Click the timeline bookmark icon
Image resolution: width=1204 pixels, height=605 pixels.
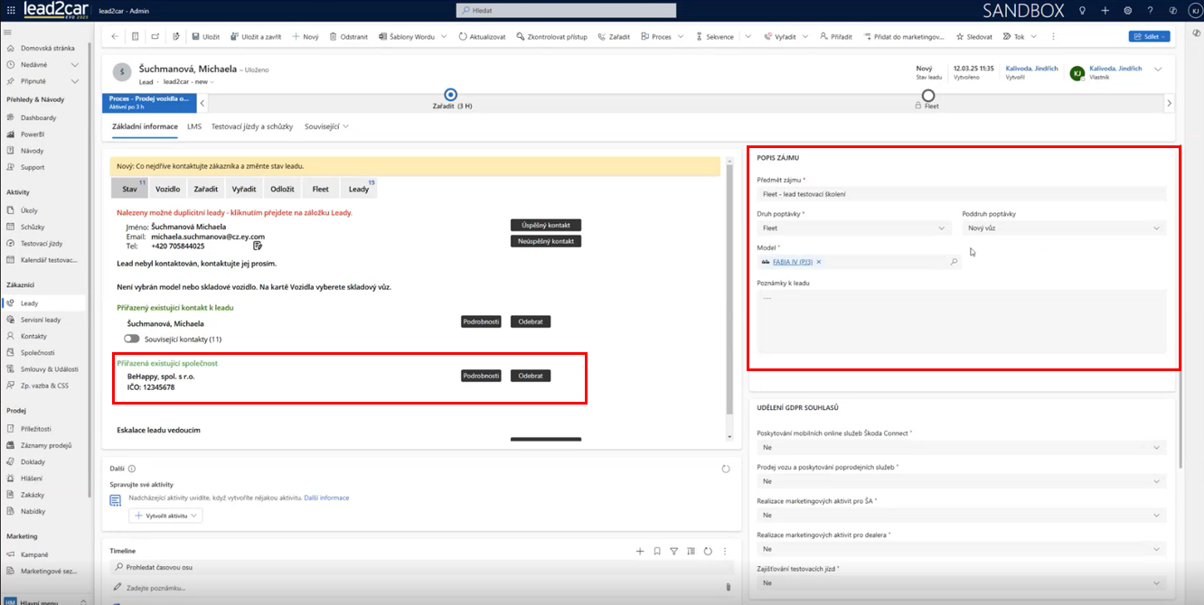coord(657,551)
